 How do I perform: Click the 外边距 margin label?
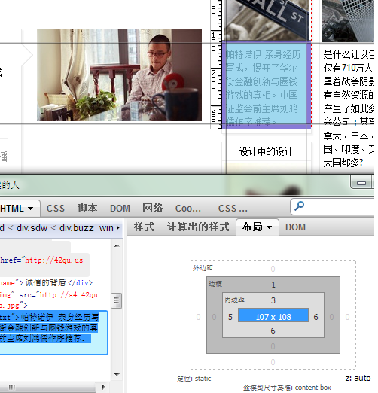(x=203, y=268)
